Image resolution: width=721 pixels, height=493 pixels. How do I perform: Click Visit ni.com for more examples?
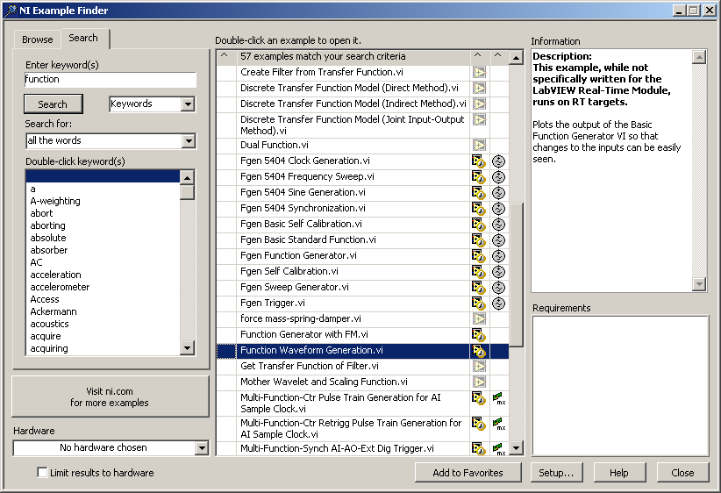(110, 397)
